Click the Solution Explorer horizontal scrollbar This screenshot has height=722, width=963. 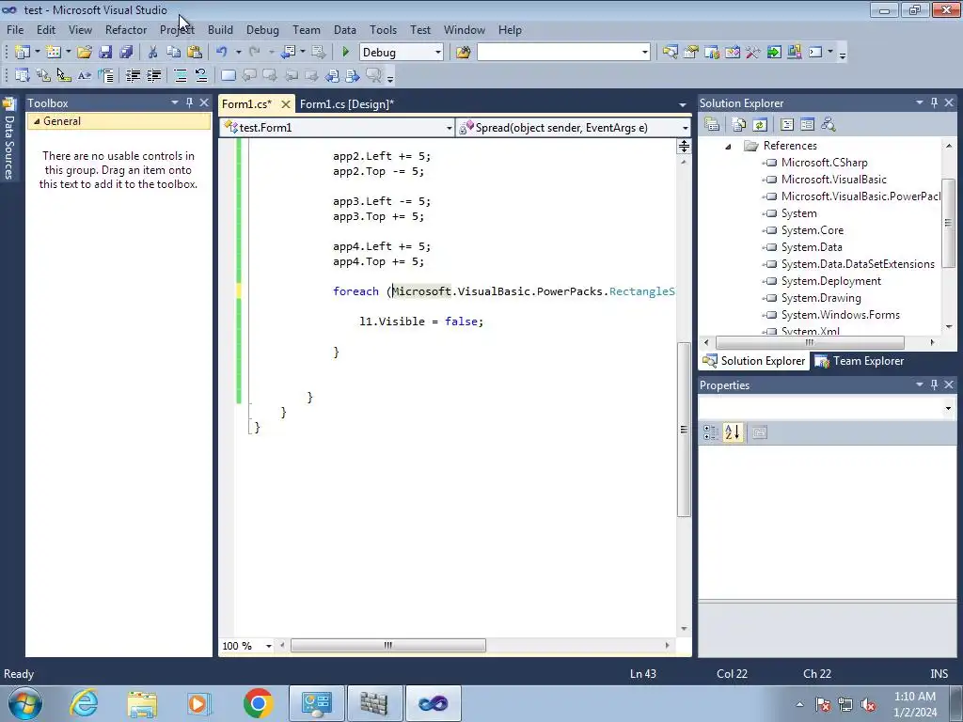(x=810, y=342)
